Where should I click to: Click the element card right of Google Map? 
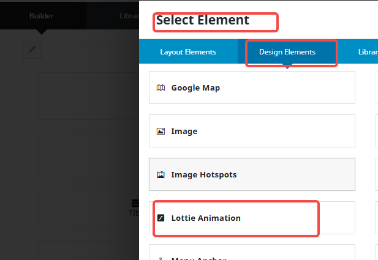pyautogui.click(x=376, y=87)
